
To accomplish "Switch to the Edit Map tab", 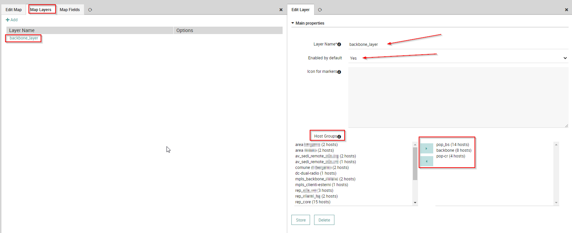I will point(14,10).
